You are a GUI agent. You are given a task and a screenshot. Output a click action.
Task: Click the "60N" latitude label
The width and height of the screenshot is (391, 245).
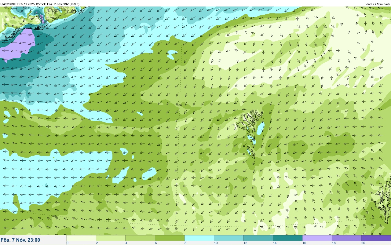(x=54, y=216)
